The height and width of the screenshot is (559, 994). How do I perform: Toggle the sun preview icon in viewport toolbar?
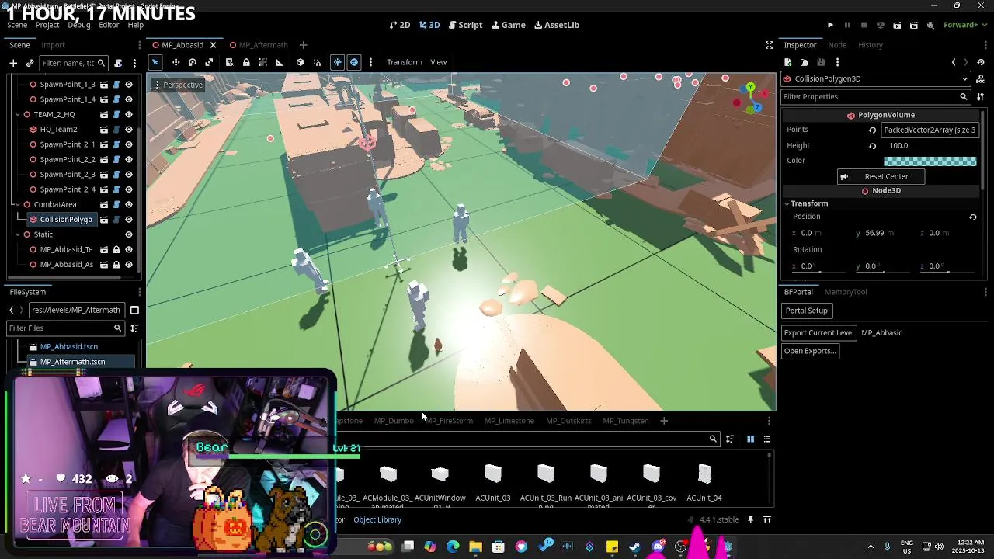tap(337, 62)
